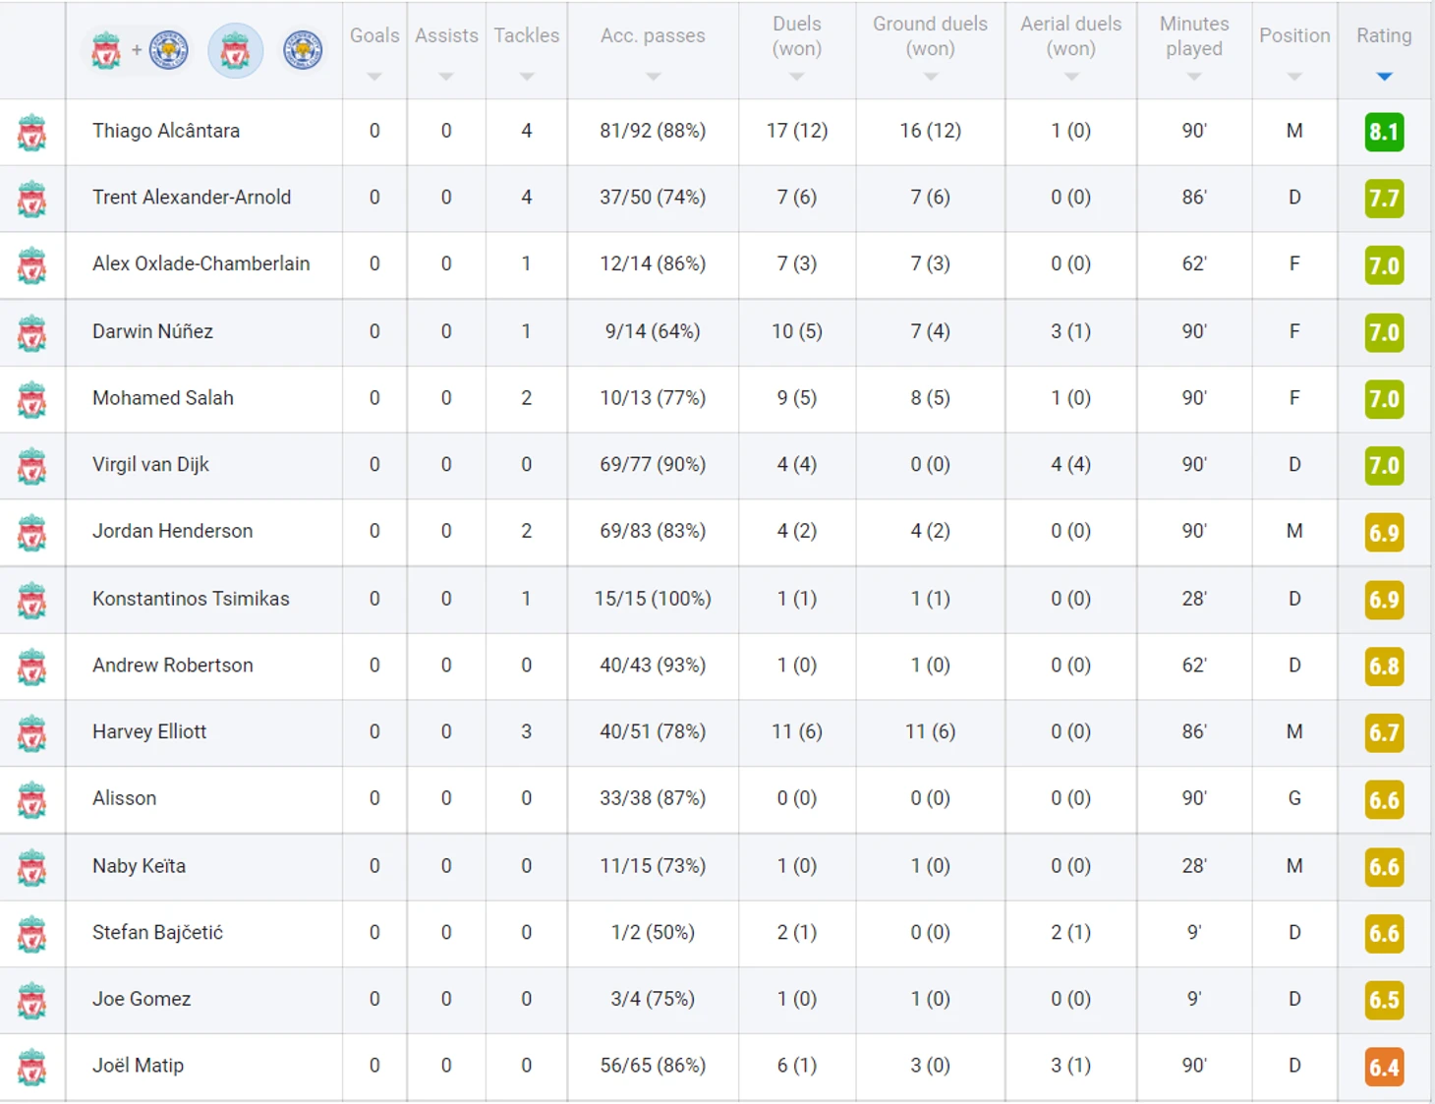Sort the table by Ground duels (won)
Viewport: 1435px width, 1104px height.
point(931,49)
